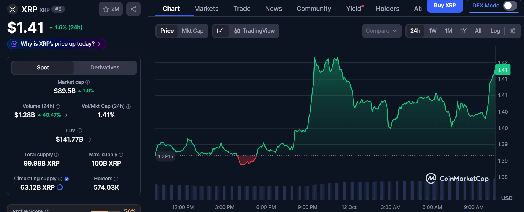Select the 1M time range
This screenshot has height=212, width=524.
(x=448, y=31)
